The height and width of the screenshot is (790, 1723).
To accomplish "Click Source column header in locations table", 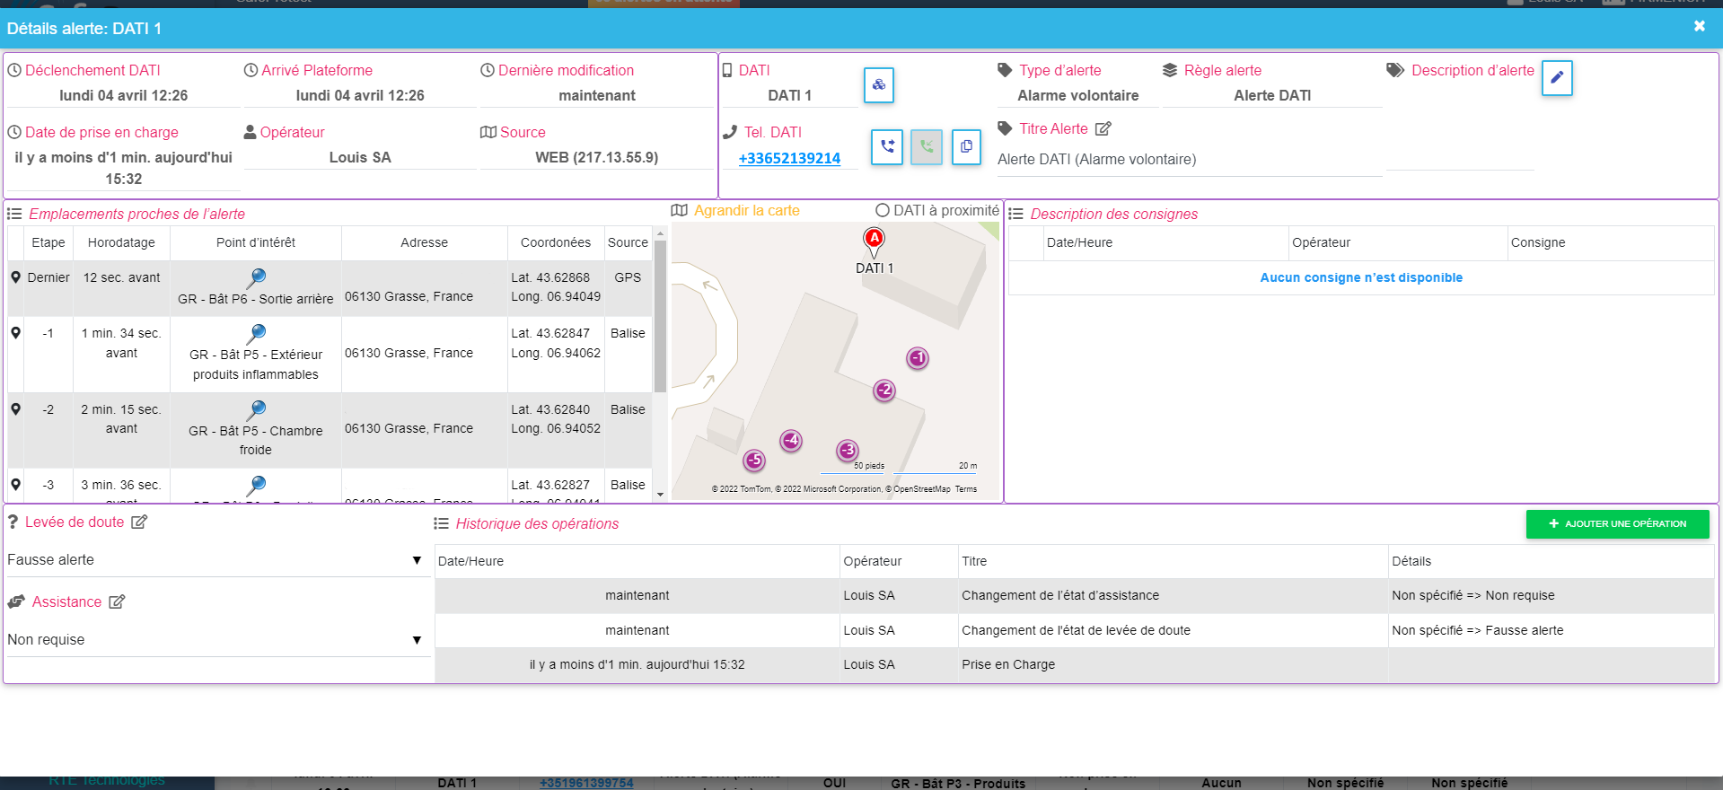I will click(628, 242).
